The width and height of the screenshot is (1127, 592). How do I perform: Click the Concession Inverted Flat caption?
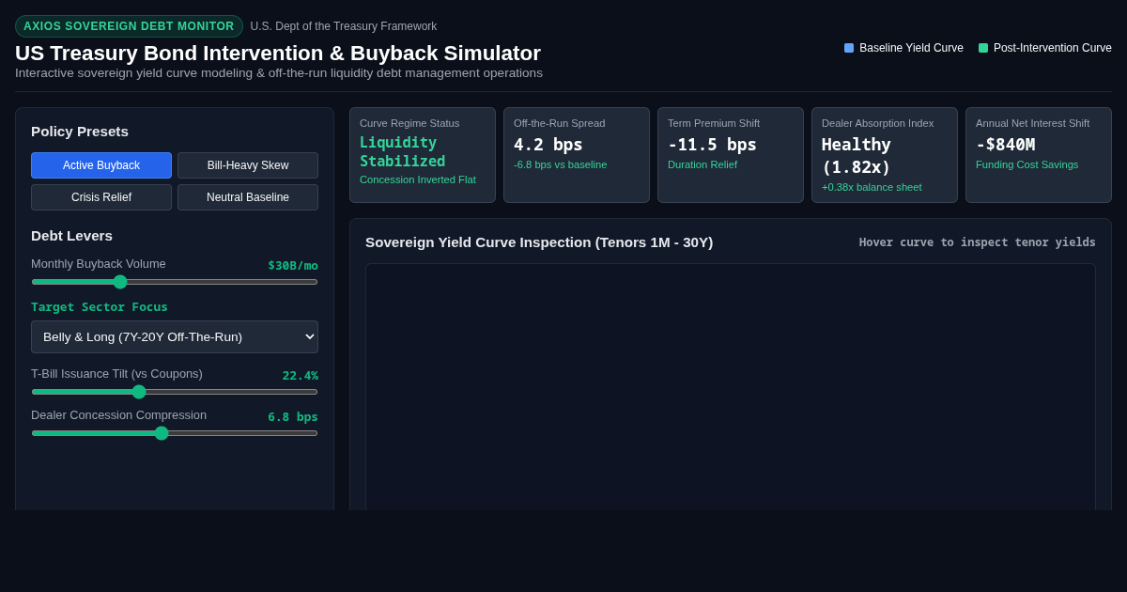point(418,179)
